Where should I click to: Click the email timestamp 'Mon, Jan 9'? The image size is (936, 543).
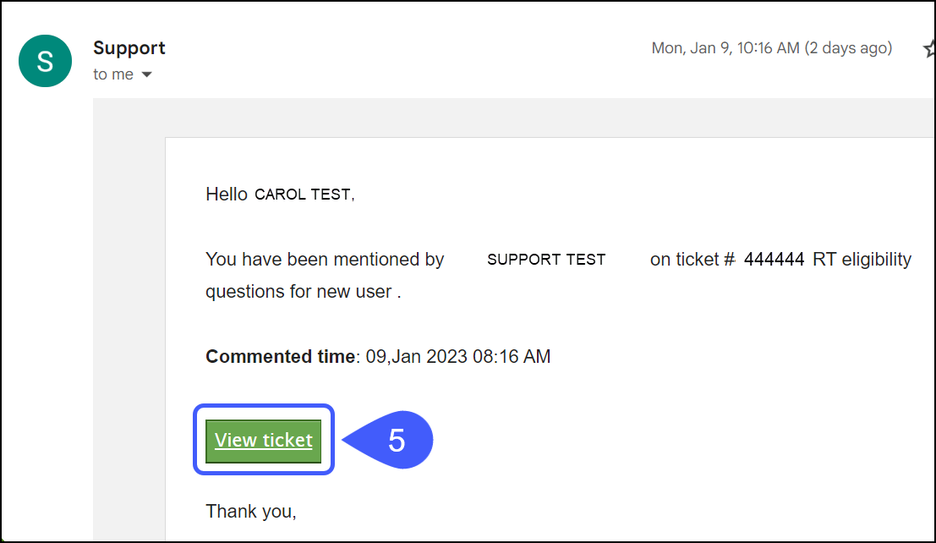tap(723, 48)
